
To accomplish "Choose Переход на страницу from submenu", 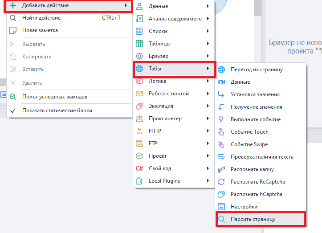I will [x=257, y=69].
